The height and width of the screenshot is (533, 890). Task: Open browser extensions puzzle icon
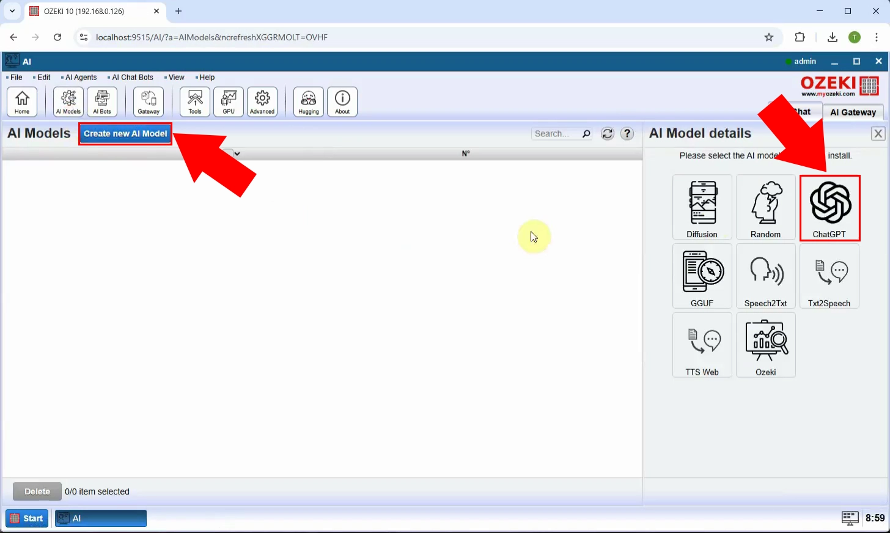tap(800, 37)
